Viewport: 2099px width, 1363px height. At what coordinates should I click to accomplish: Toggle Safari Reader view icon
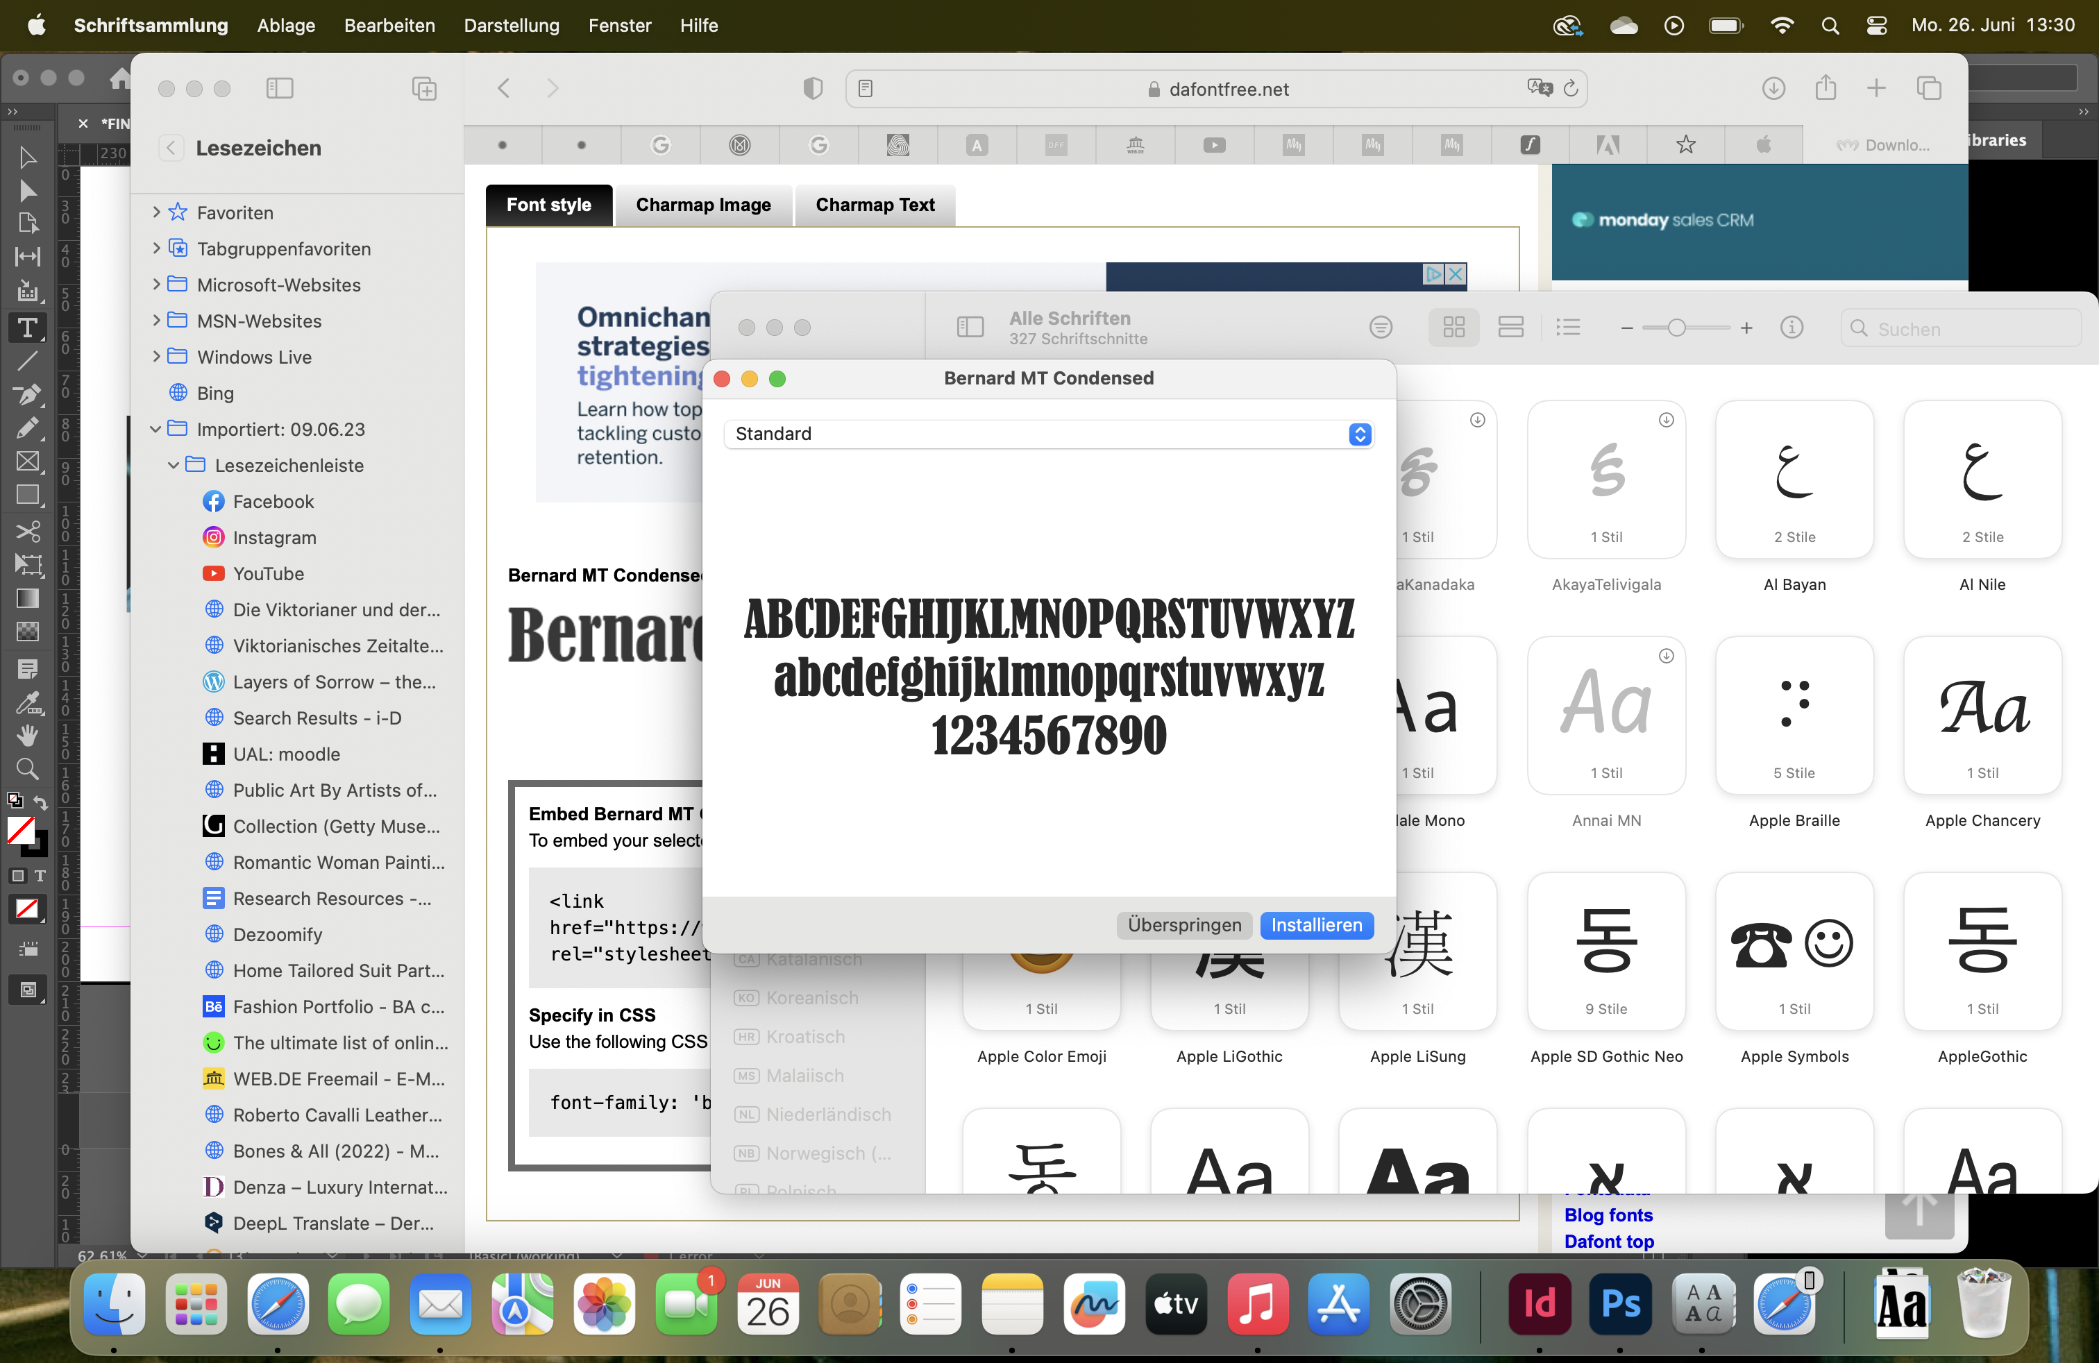[x=865, y=88]
